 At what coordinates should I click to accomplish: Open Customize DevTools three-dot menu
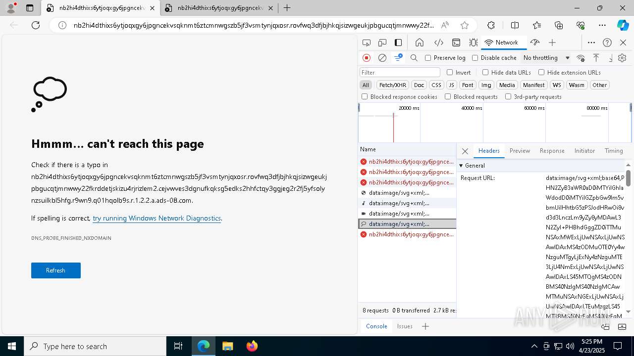coord(591,43)
